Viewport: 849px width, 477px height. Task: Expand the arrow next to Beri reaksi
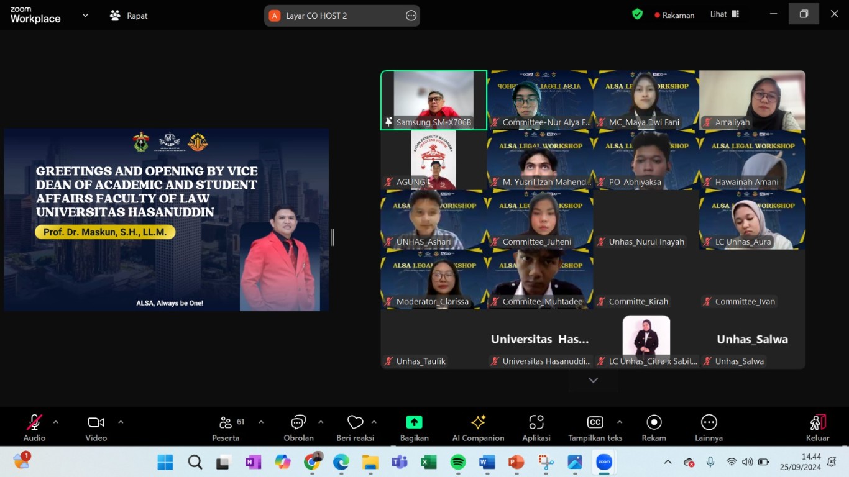point(374,422)
